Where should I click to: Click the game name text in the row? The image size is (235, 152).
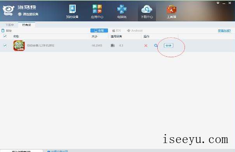(x=41, y=45)
